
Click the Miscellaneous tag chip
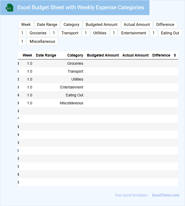point(42,41)
